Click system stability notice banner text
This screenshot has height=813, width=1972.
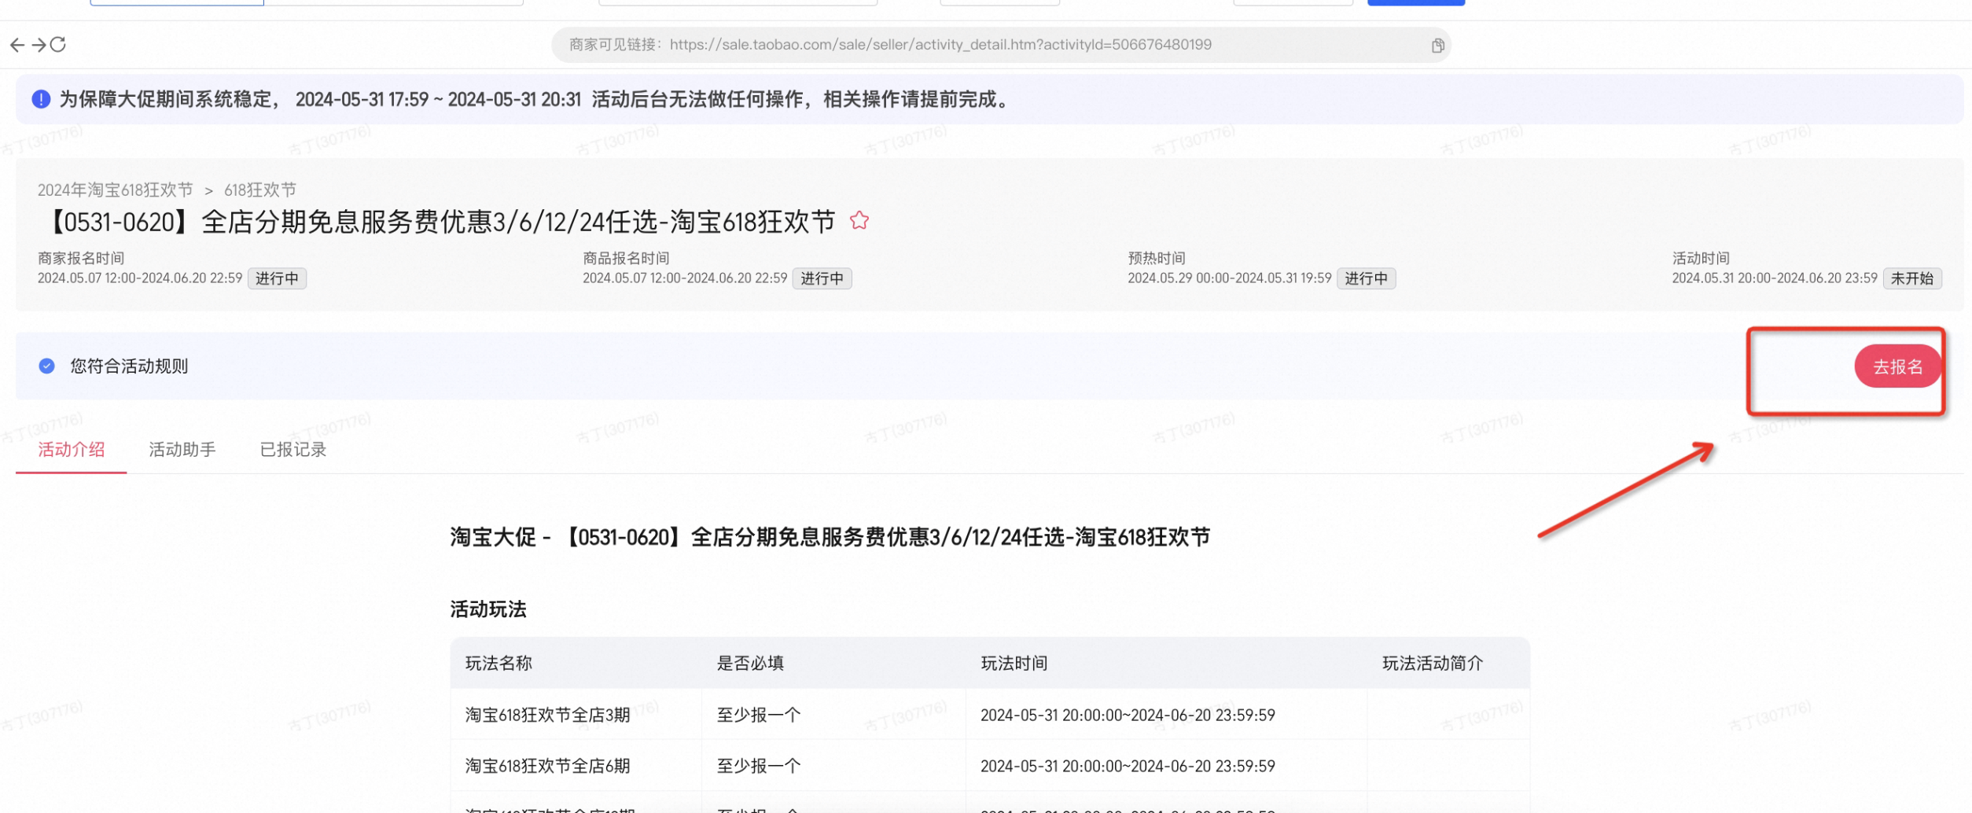[x=535, y=99]
